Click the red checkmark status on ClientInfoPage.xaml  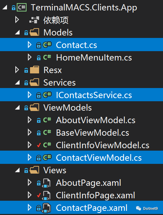point(39,195)
